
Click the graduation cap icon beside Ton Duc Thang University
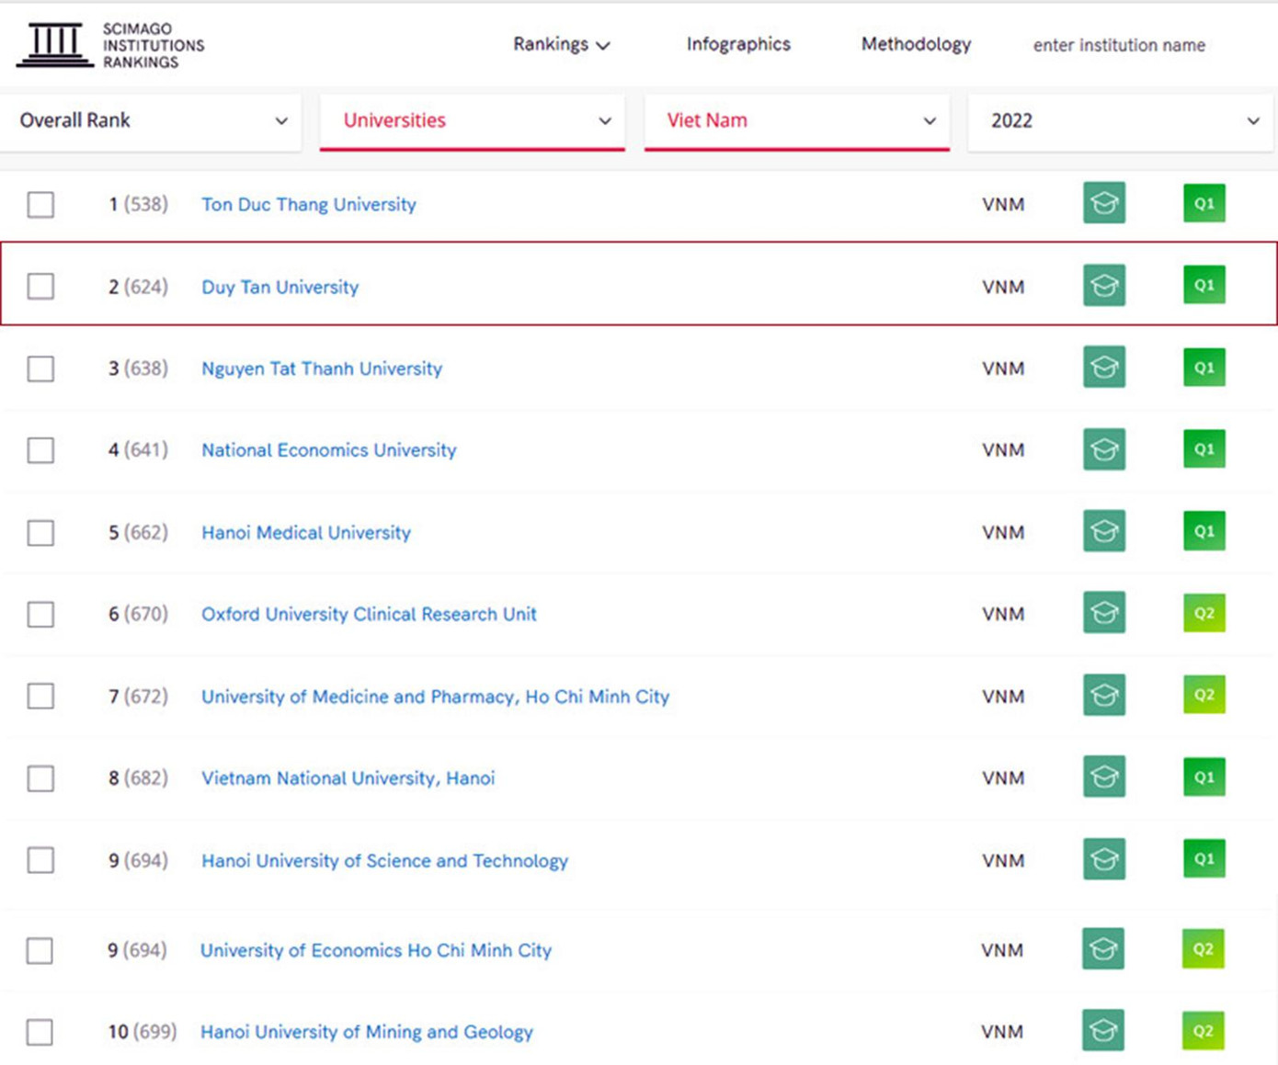pyautogui.click(x=1103, y=203)
